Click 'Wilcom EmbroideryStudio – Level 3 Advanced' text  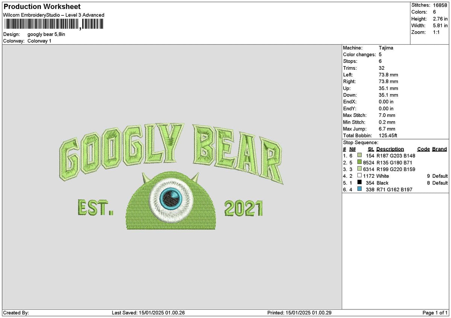click(x=54, y=15)
